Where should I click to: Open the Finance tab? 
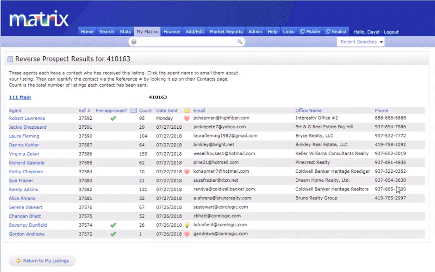(171, 32)
